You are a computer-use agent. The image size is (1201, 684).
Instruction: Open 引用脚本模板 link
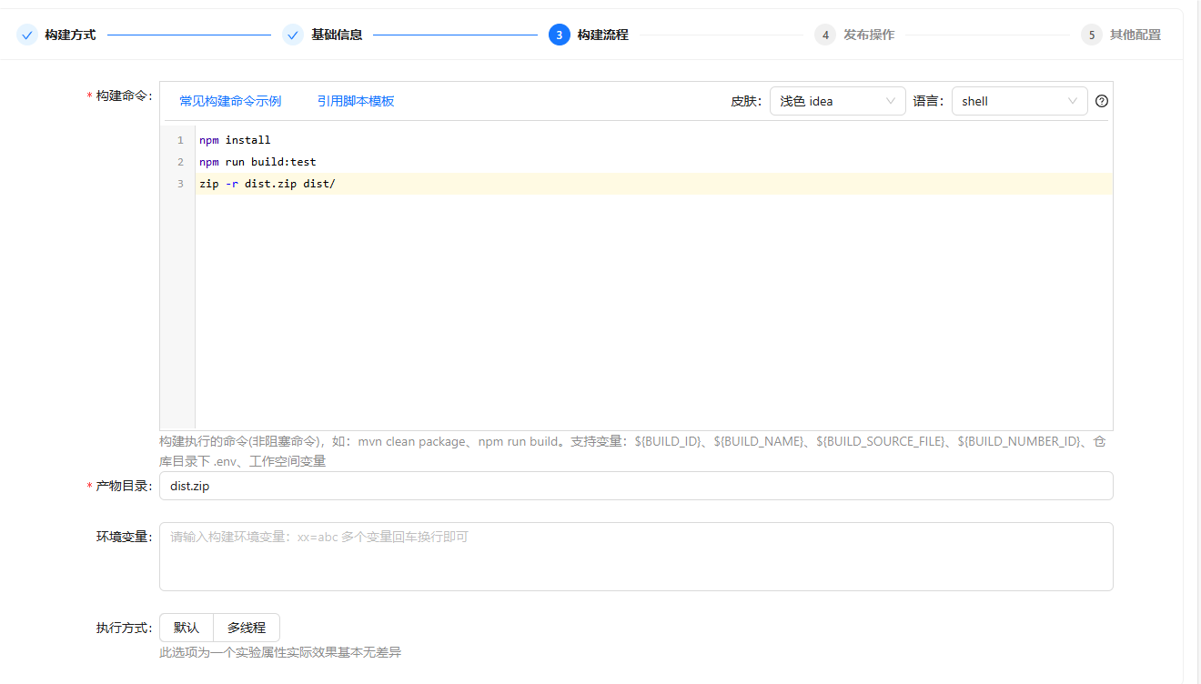click(x=357, y=101)
